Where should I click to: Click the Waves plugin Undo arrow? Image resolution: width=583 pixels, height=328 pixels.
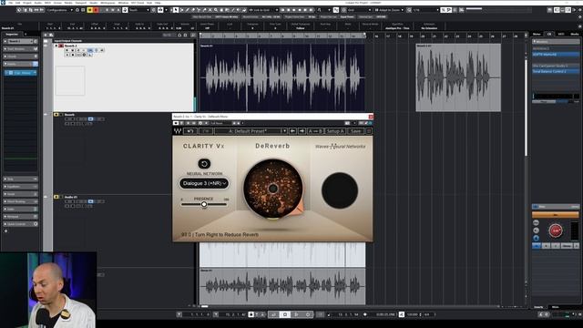190,131
